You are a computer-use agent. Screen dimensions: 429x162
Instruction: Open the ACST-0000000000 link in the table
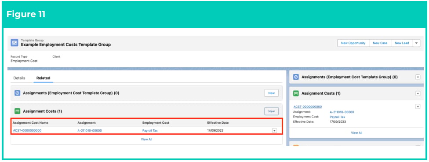27,130
